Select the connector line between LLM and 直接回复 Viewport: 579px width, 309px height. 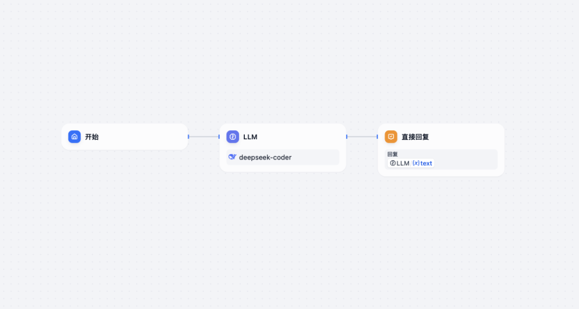(362, 136)
